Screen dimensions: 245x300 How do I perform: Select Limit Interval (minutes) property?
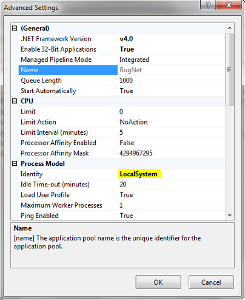(x=55, y=132)
